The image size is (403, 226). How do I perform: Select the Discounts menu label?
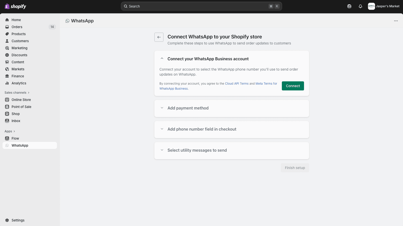[x=19, y=55]
